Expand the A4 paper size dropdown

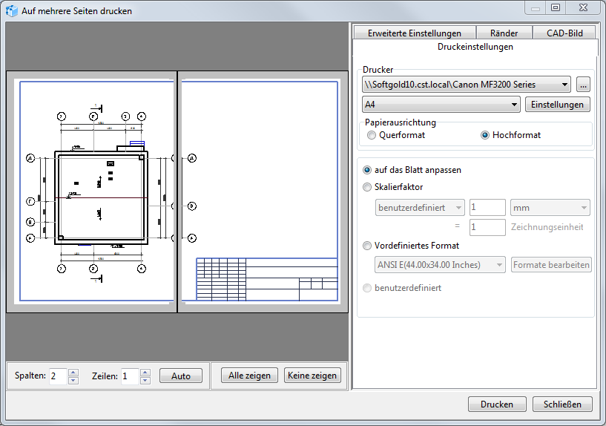441,105
